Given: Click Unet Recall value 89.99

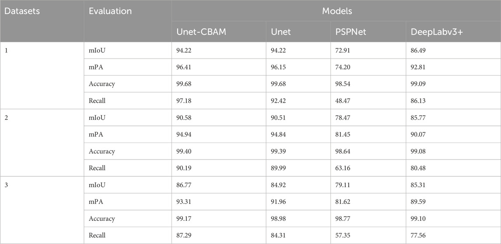Looking at the screenshot, I should click(279, 168).
